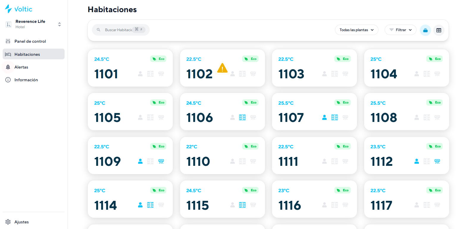
Task: Switch to card view layout
Action: pos(425,30)
